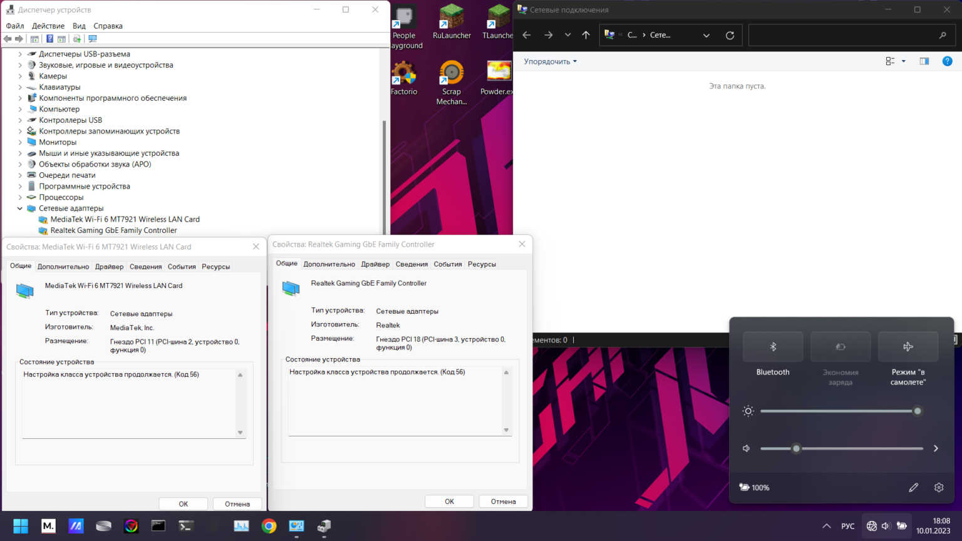962x541 pixels.
Task: Open Google Chrome from taskbar
Action: tap(269, 526)
